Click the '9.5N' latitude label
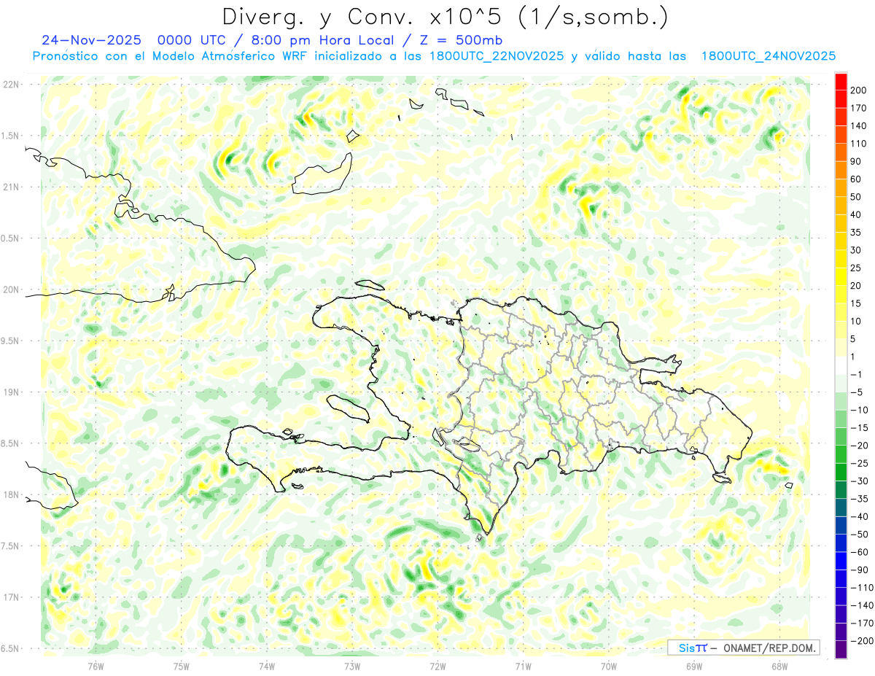 (11, 341)
